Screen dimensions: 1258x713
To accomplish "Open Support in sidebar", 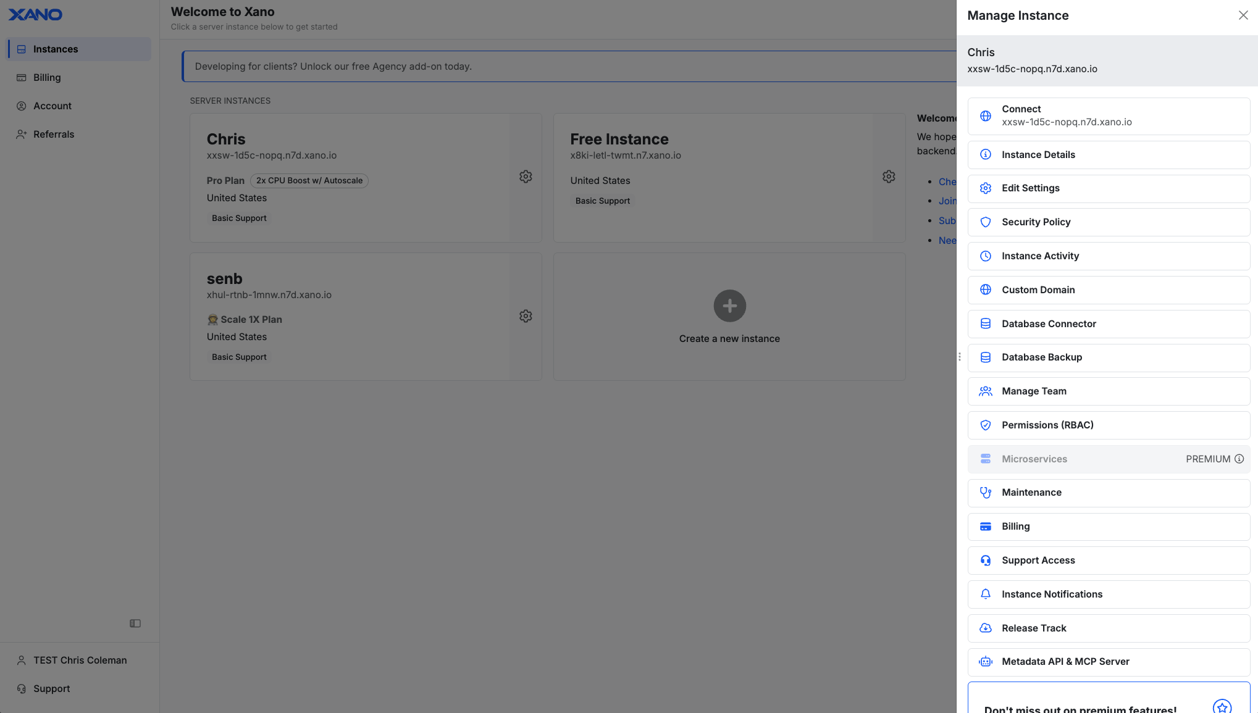I will (79, 689).
